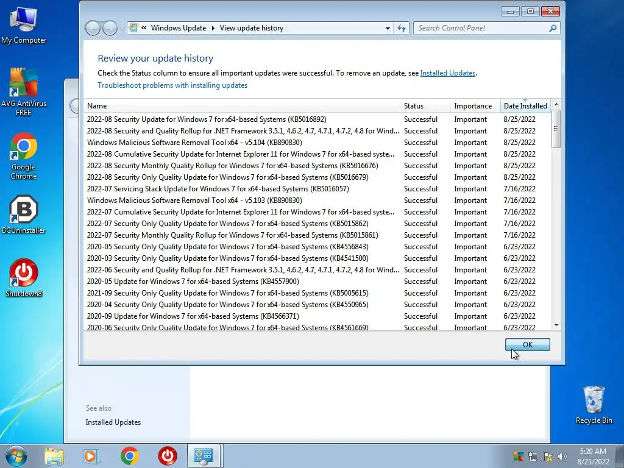Click the scrollbar down arrow
Screen dimensions: 624x468
(x=556, y=325)
